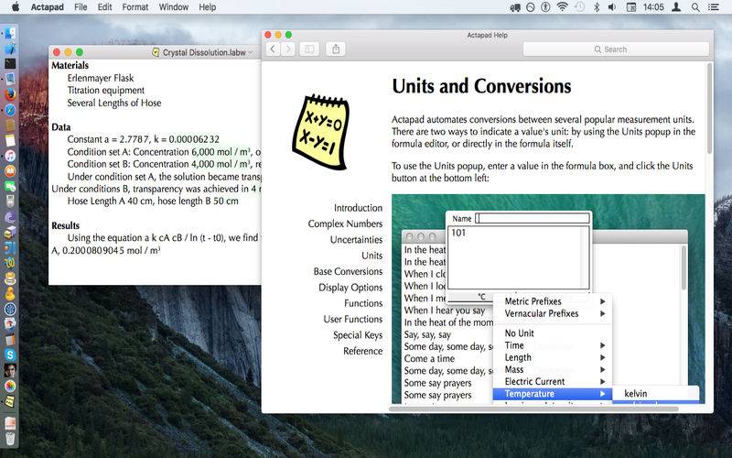Screen dimensions: 732x458
Task: Click the Crystal Dissolution document icon in title
Action: click(x=156, y=52)
